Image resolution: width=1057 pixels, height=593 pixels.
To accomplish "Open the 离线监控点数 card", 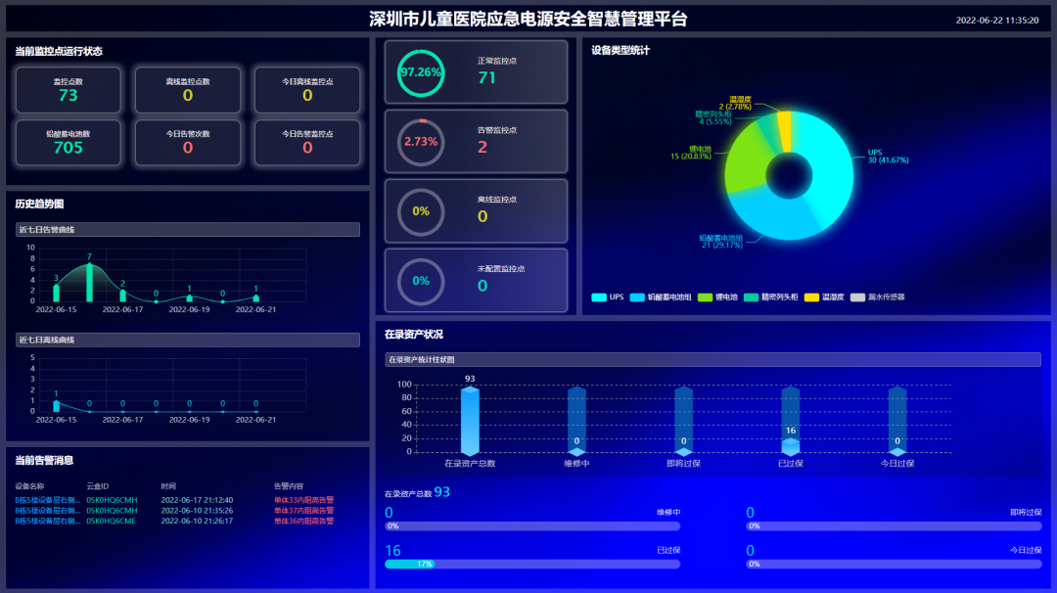I will [x=187, y=90].
